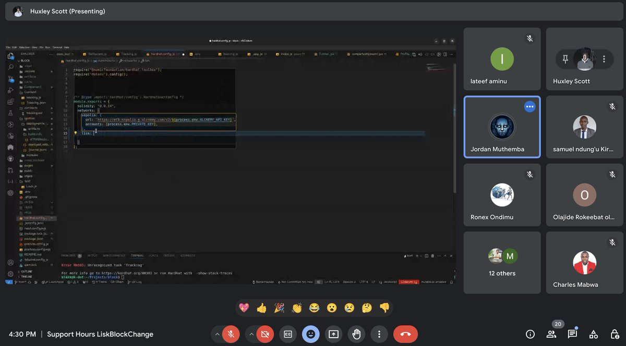The image size is (626, 346).
Task: Open Huxley Scott tile three-dot options
Action: 604,59
